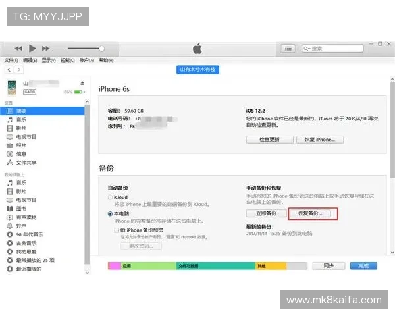Click the 同步 button
This screenshot has height=316, width=395.
pos(329,265)
